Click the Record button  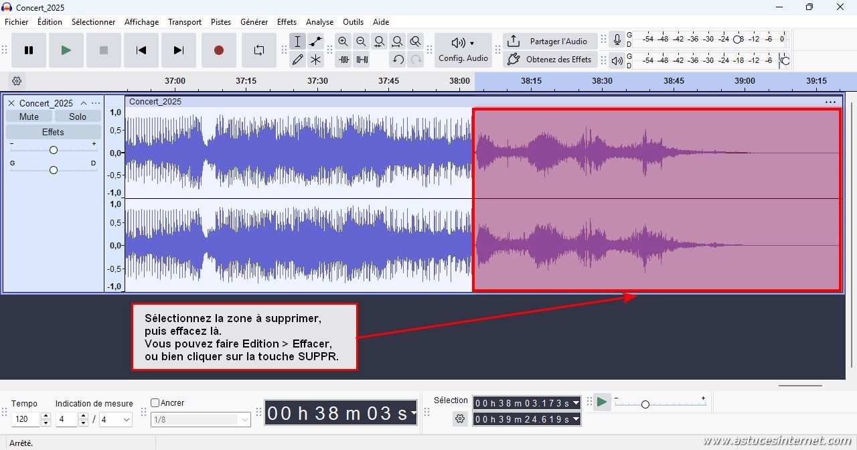(x=218, y=50)
